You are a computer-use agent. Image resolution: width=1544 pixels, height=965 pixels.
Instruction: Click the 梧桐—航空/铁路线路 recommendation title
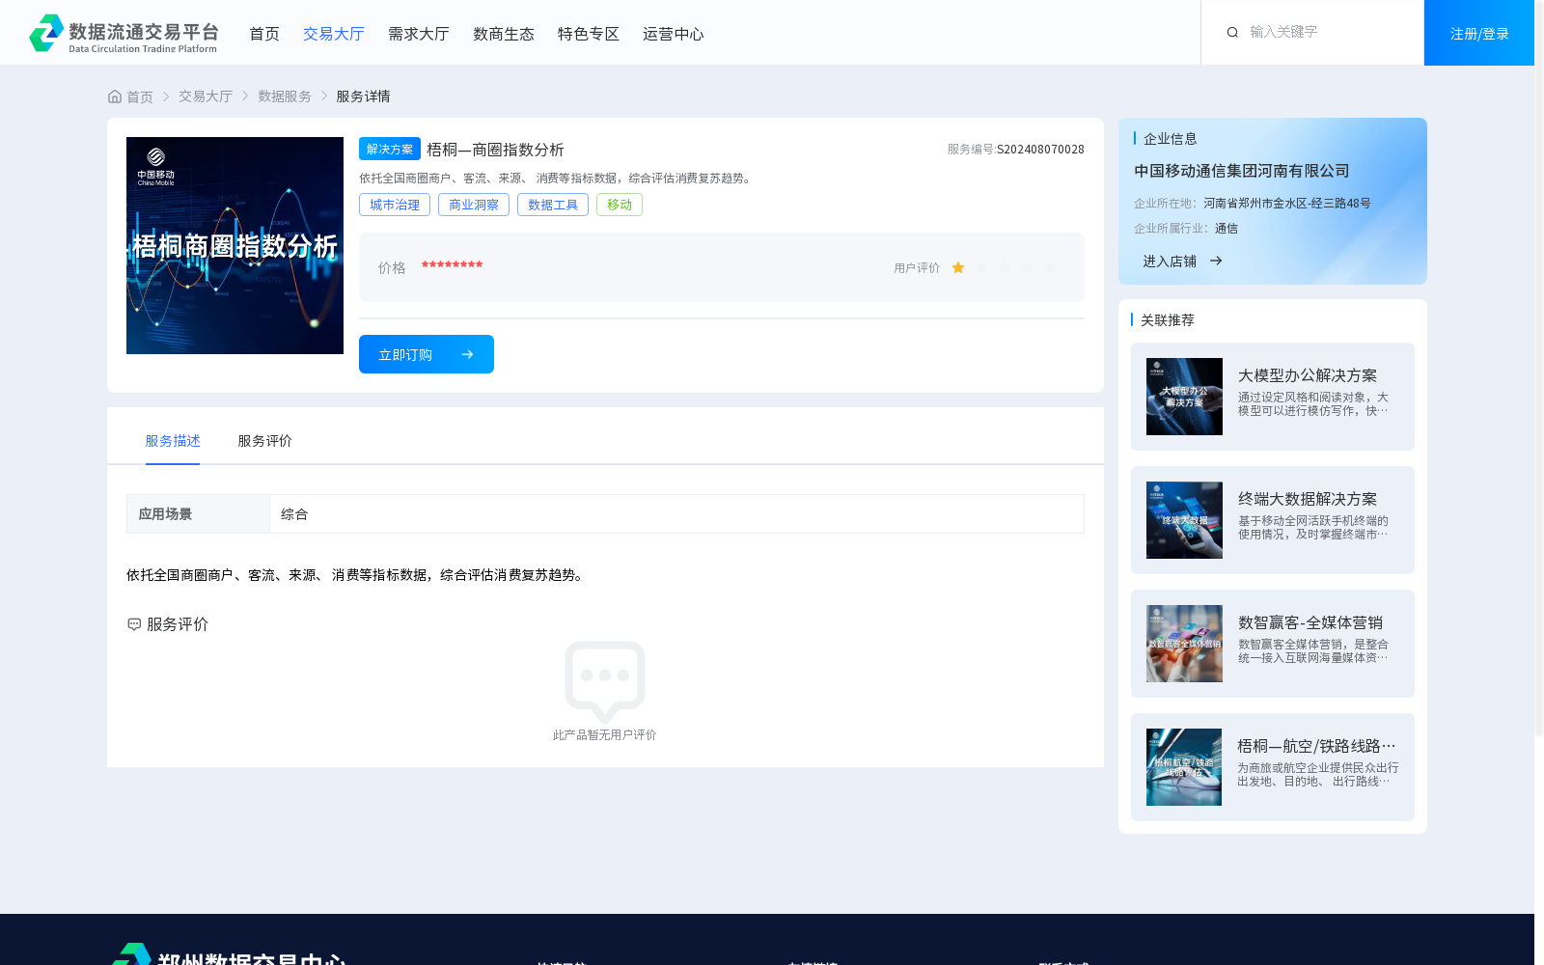1316,746
